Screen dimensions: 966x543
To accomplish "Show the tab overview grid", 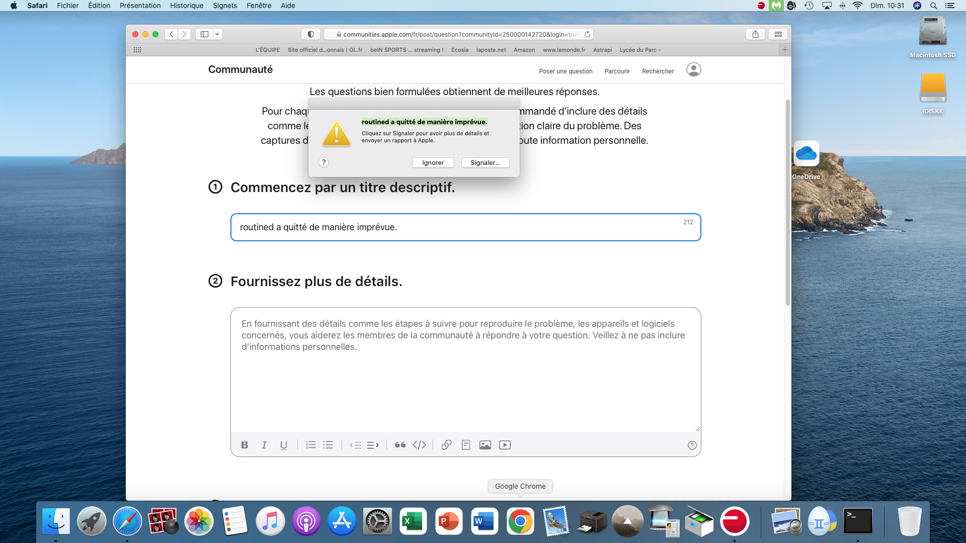I will [x=778, y=34].
